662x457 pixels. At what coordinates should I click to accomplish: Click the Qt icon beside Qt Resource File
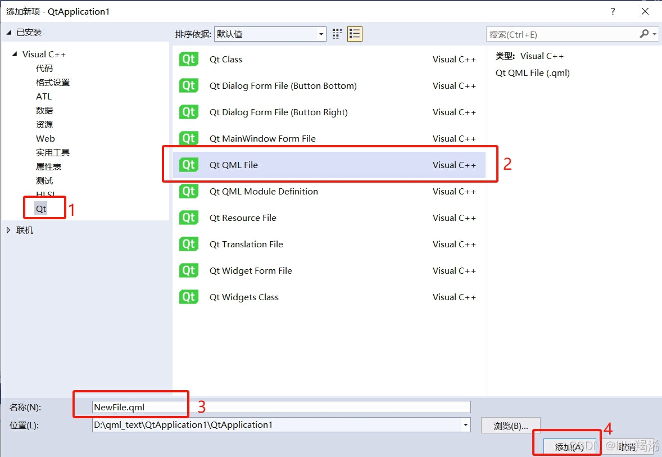[188, 218]
